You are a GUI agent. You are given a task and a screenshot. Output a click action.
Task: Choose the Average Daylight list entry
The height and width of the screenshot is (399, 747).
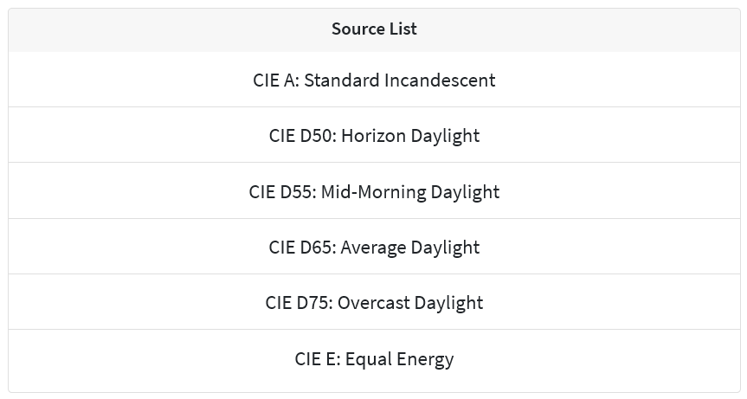pos(374,248)
